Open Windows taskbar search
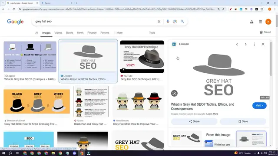The image size is (278, 156). [10, 153]
